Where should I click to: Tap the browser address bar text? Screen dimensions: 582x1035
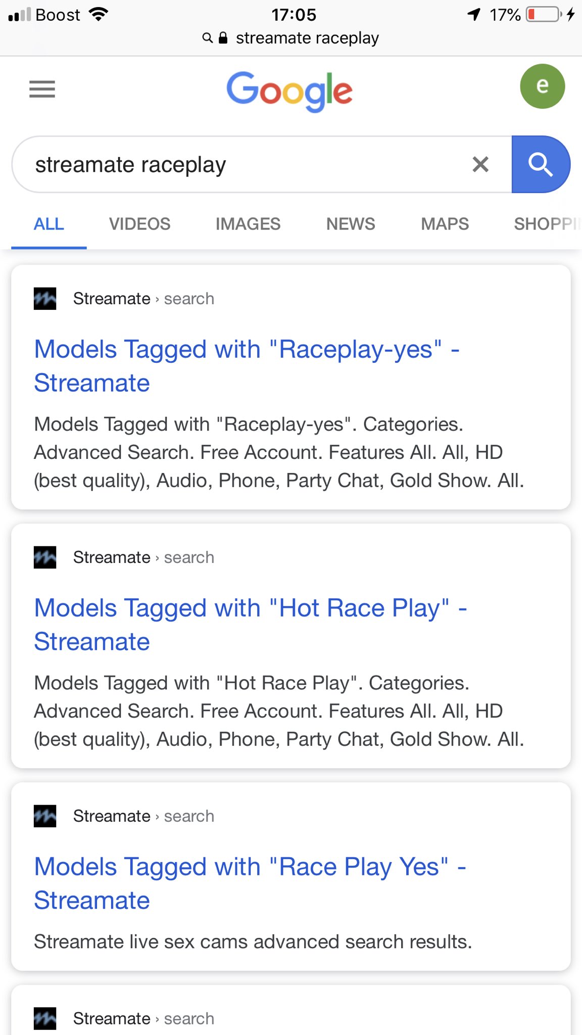307,38
